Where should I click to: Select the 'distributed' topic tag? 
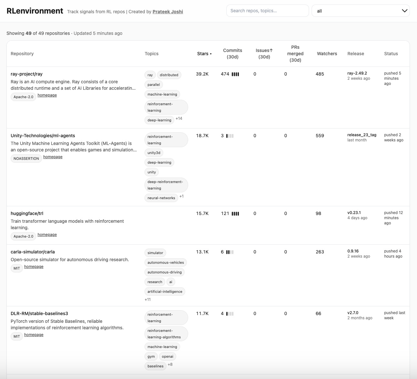point(169,75)
